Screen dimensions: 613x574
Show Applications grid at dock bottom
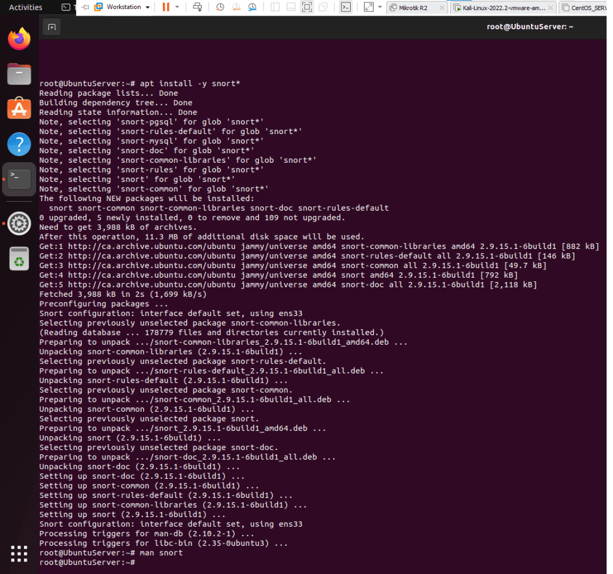(19, 553)
